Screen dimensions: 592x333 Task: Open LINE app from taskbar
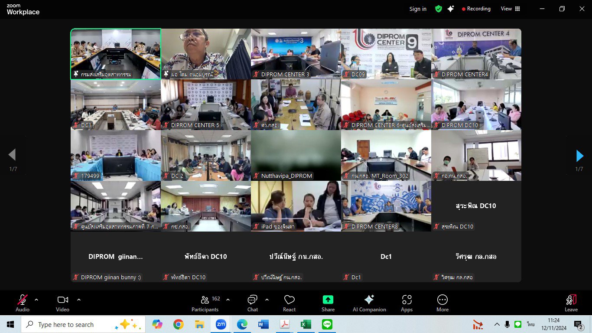[327, 324]
